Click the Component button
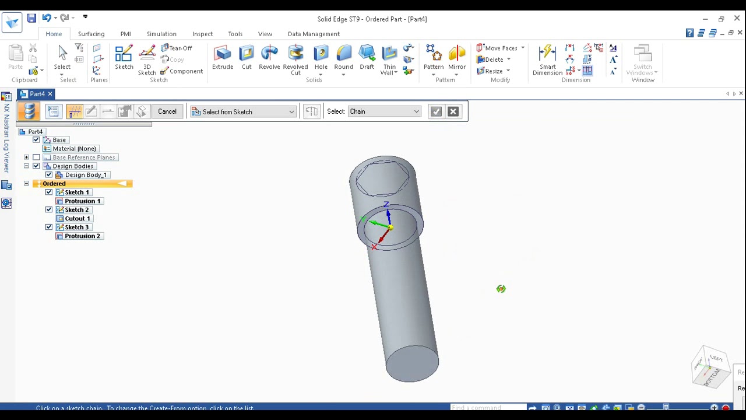The width and height of the screenshot is (746, 420). pyautogui.click(x=182, y=71)
